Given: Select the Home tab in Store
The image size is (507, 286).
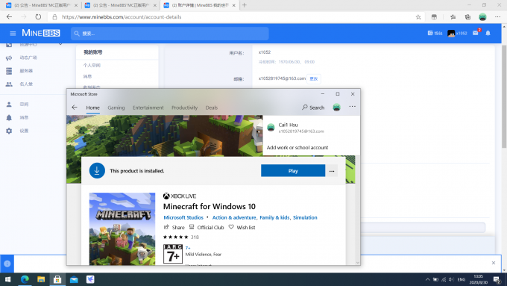Looking at the screenshot, I should [x=92, y=108].
